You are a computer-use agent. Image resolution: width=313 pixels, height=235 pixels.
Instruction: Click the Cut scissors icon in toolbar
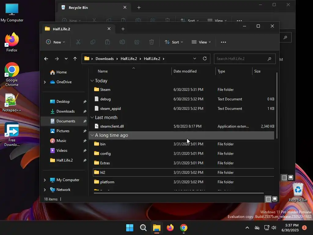click(x=78, y=42)
